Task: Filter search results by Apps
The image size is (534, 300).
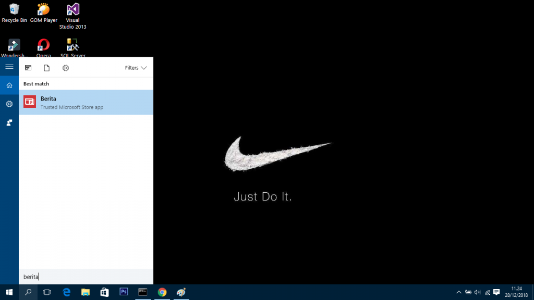Action: pos(28,68)
